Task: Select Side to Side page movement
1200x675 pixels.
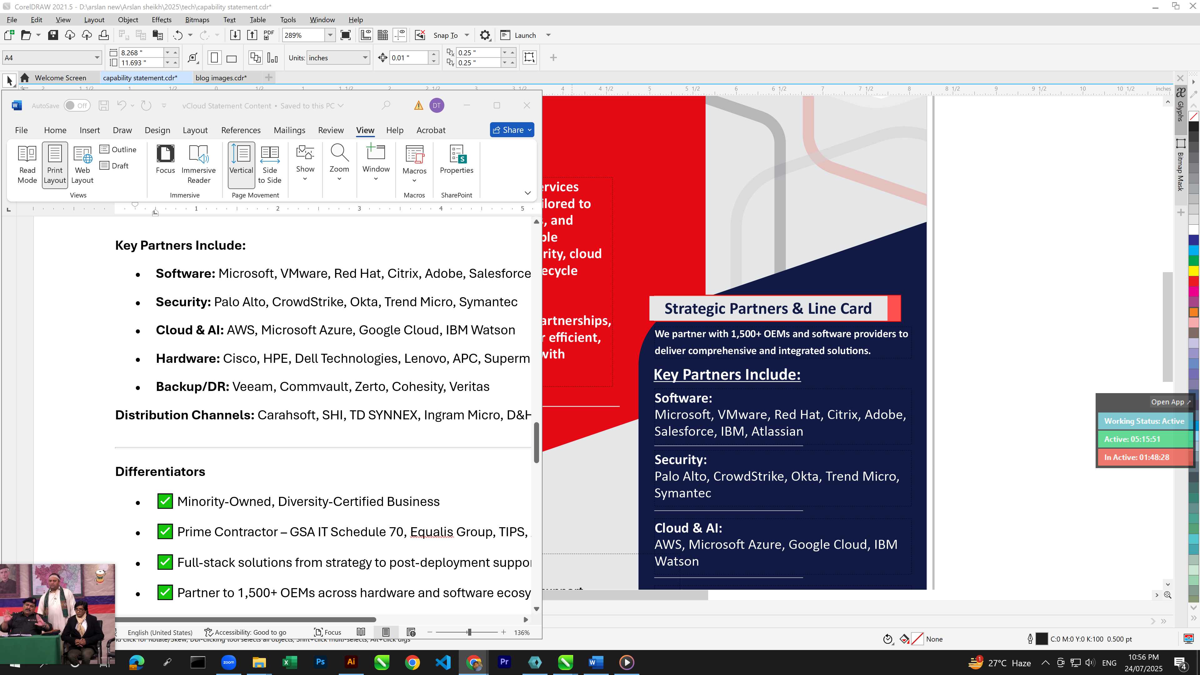Action: [x=270, y=164]
